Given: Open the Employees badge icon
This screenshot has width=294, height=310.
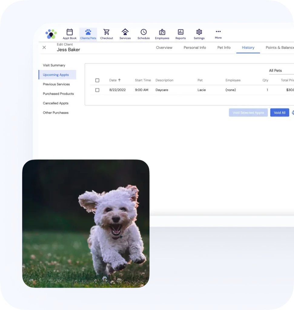Looking at the screenshot, I should 162,32.
